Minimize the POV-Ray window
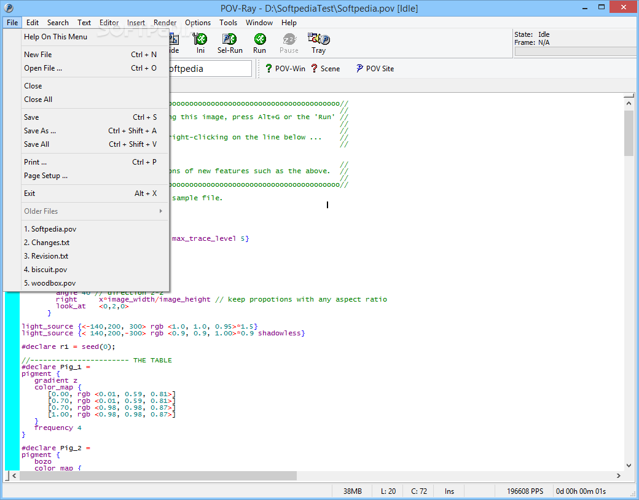Image resolution: width=639 pixels, height=500 pixels. tap(585, 7)
